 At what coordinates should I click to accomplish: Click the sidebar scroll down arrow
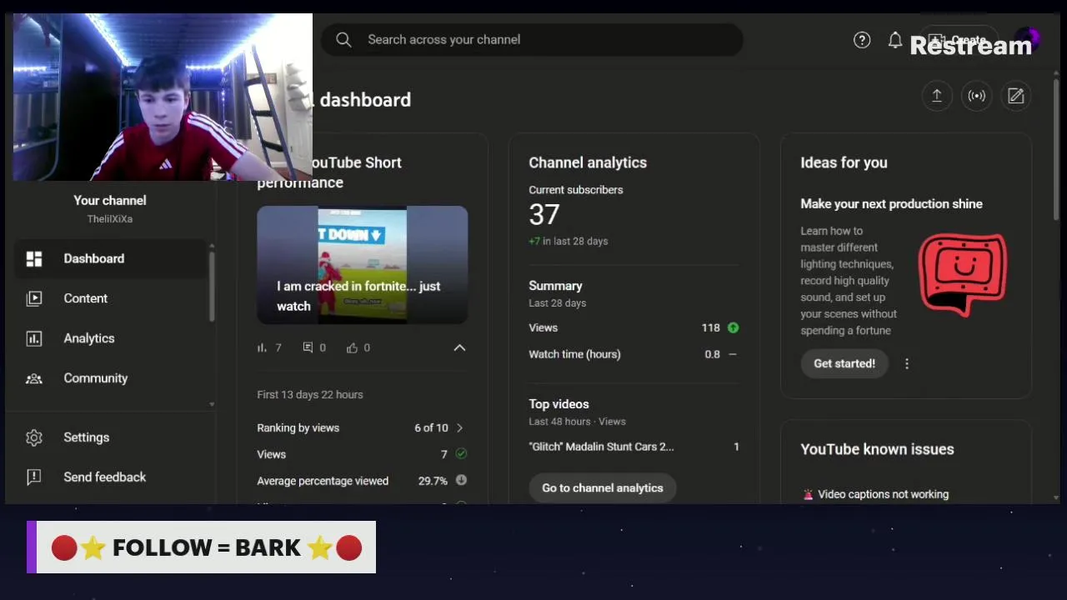point(212,404)
